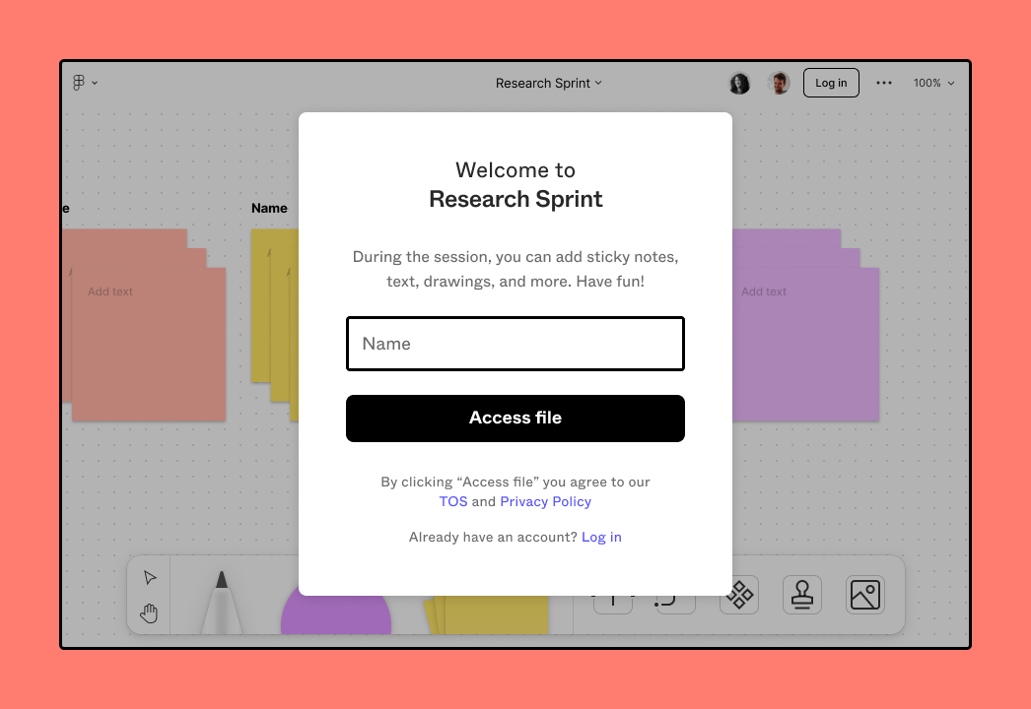The height and width of the screenshot is (709, 1031).
Task: Select the Move cursor tool
Action: 150,577
